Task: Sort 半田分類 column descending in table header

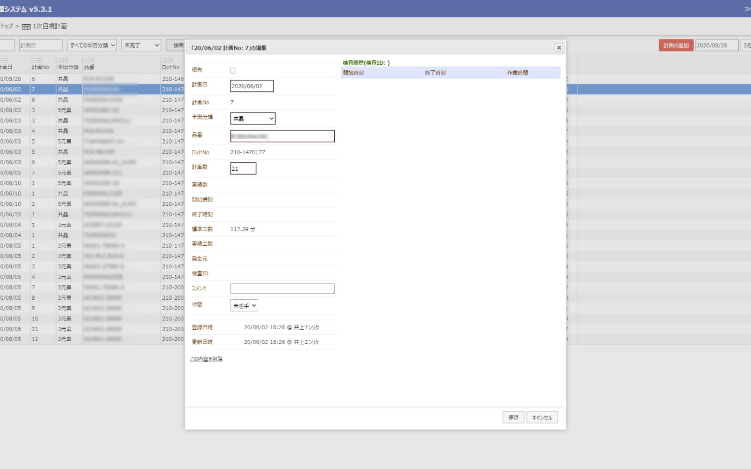Action: click(x=66, y=61)
